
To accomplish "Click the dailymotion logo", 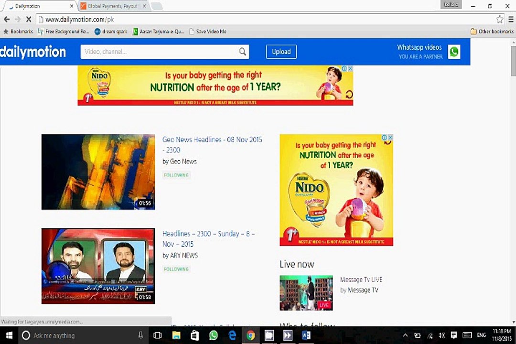I will pyautogui.click(x=33, y=52).
